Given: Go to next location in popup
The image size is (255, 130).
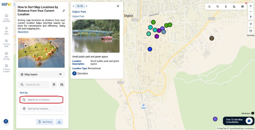Looking at the screenshot, I should pos(87,6).
